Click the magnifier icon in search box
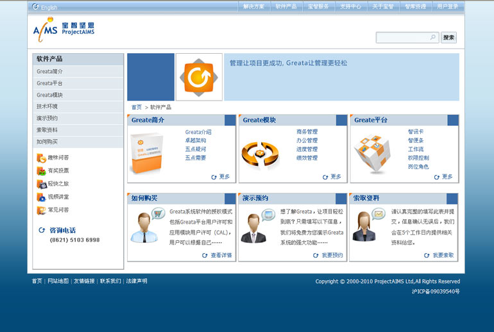The height and width of the screenshot is (332, 494). [433, 37]
